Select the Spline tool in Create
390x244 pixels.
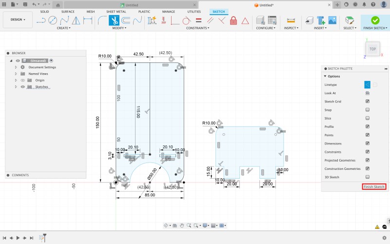[64, 20]
